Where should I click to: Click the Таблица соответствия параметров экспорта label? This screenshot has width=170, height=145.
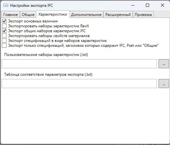tap(48, 74)
